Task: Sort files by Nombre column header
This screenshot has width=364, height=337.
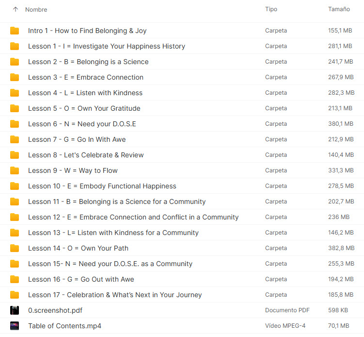Action: tap(36, 9)
